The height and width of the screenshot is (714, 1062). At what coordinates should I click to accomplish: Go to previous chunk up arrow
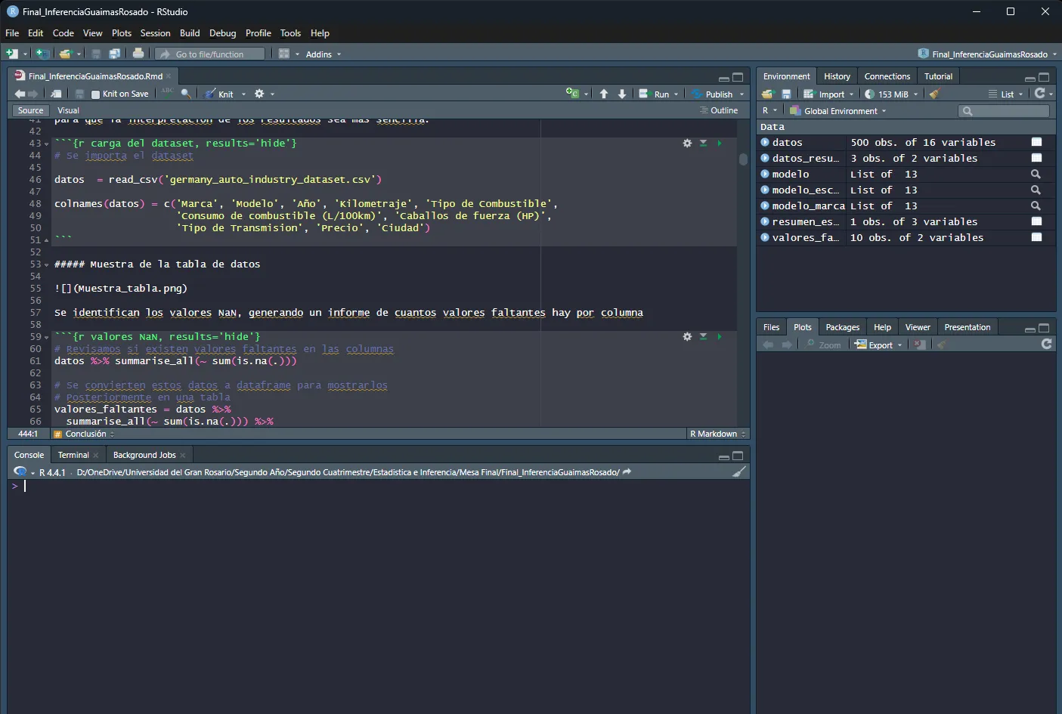604,94
